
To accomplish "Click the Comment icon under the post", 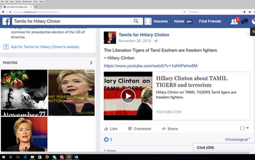I will click(x=130, y=129).
